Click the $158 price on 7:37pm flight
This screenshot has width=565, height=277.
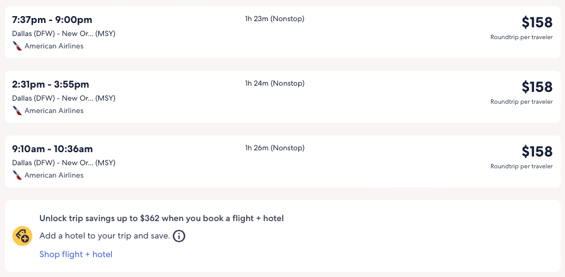(536, 22)
